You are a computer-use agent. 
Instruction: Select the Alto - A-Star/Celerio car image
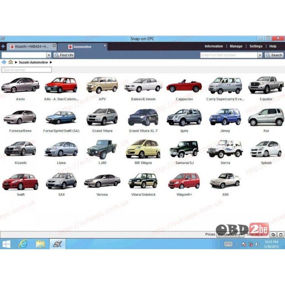[x=61, y=85]
